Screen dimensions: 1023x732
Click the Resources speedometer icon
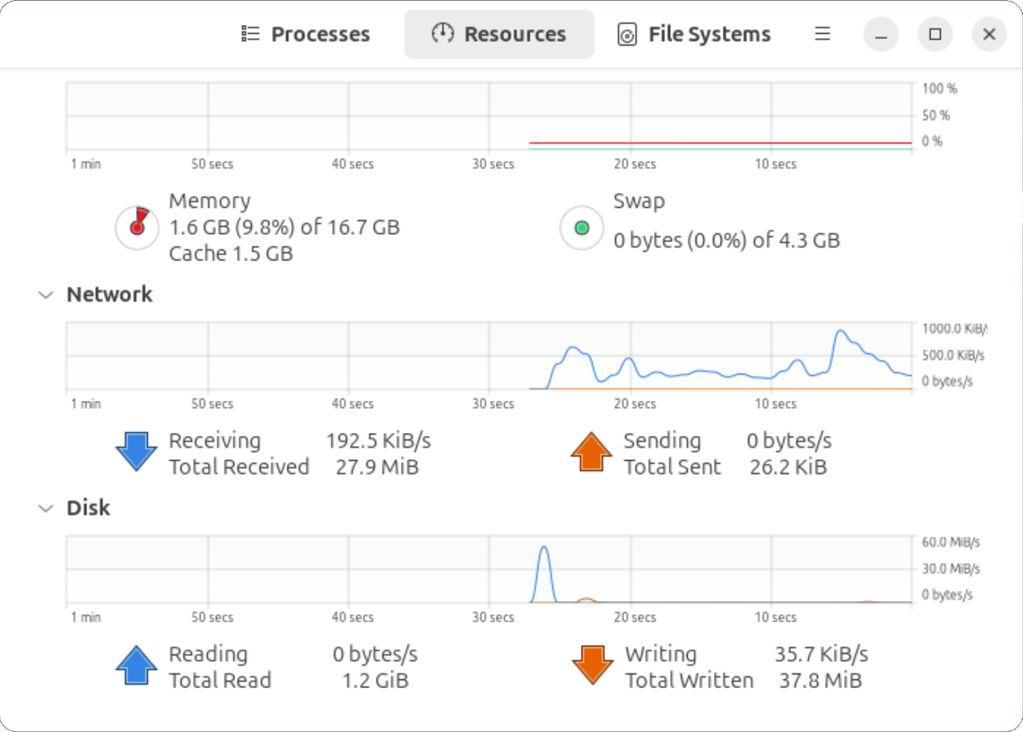(x=443, y=34)
